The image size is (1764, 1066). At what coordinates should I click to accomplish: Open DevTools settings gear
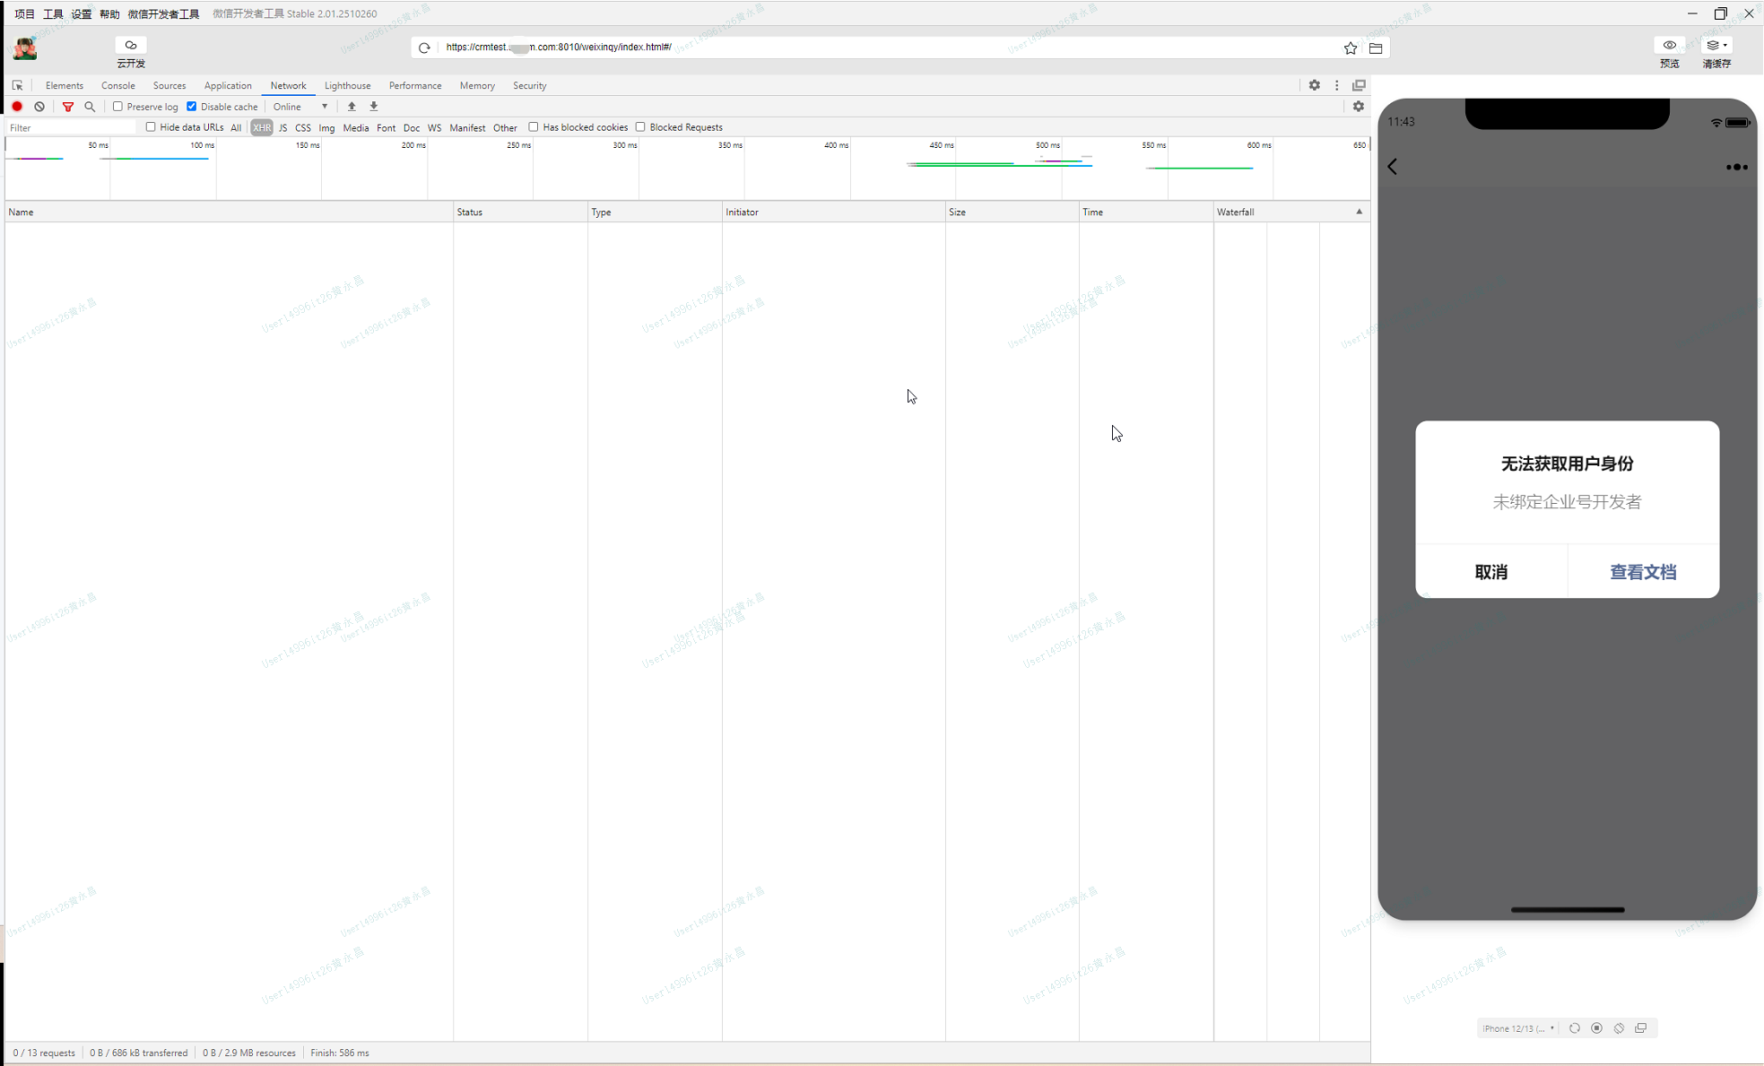[1314, 85]
